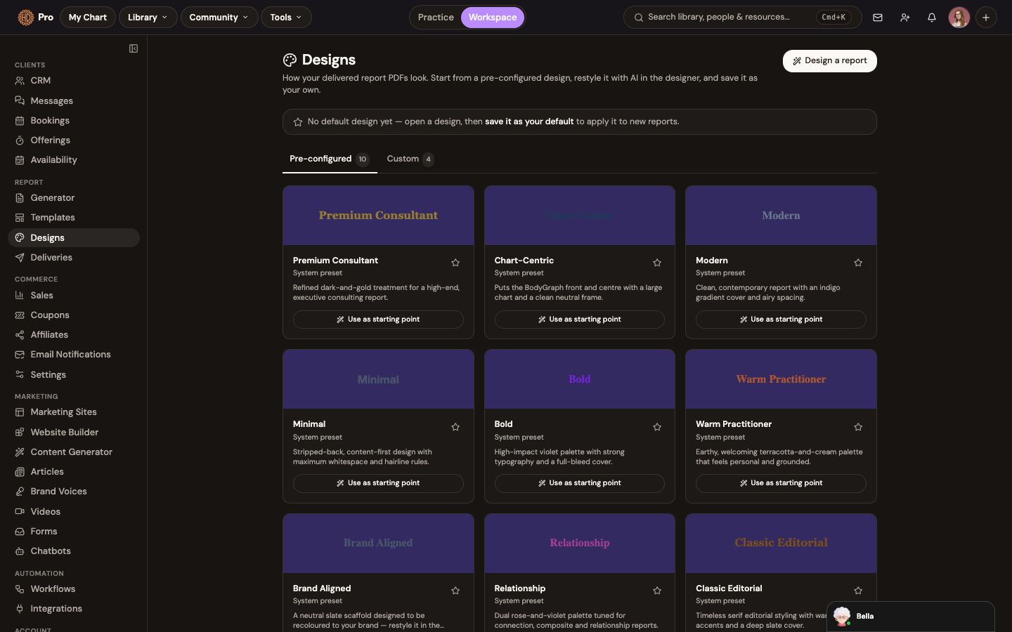Use Premium Consultant as starting point
Viewport: 1012px width, 632px height.
coord(378,320)
